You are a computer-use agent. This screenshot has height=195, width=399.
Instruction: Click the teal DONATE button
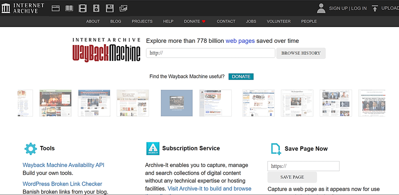point(241,77)
